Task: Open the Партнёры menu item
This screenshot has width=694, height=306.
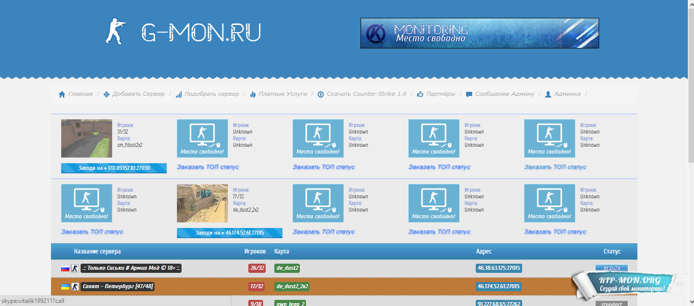Action: click(441, 94)
